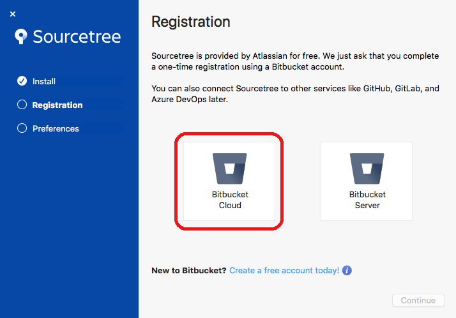Viewport: 456px width, 318px height.
Task: Choose the Bitbucket Cloud text label
Action: pos(230,200)
